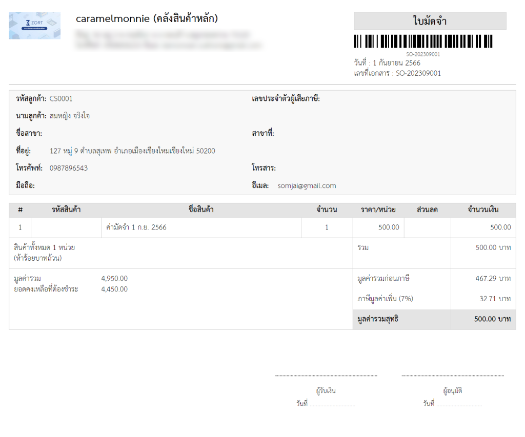
Task: Open the email somjai@gmail.com
Action: 307,185
